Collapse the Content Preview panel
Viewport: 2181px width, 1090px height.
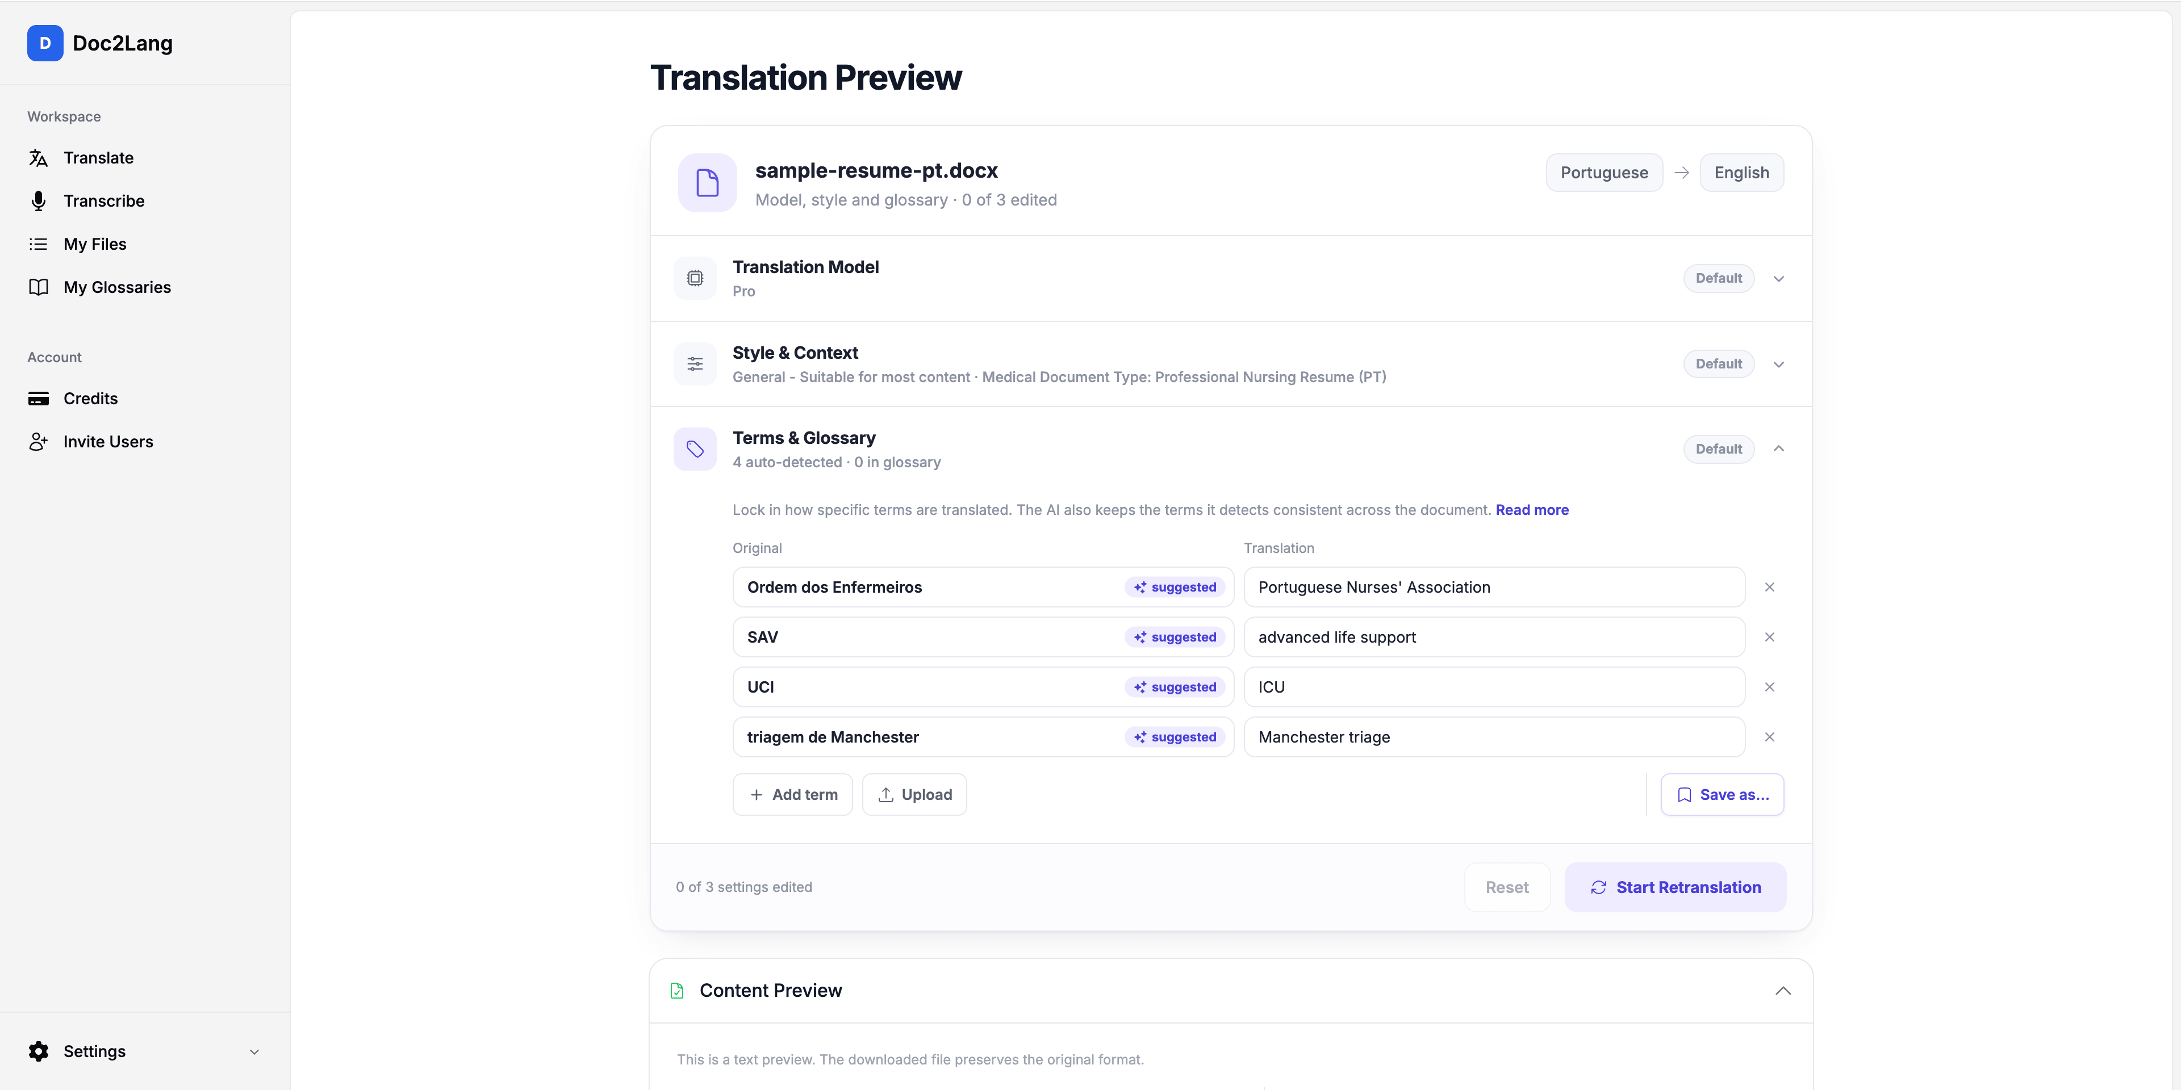1783,991
